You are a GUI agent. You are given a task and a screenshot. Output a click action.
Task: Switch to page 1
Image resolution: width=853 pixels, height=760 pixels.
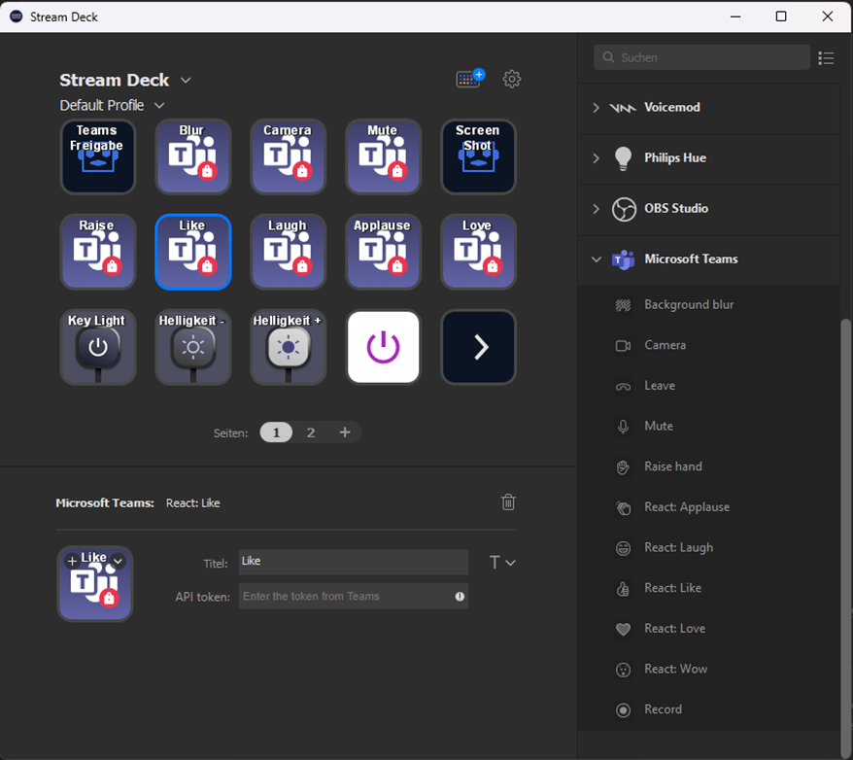[x=276, y=432]
